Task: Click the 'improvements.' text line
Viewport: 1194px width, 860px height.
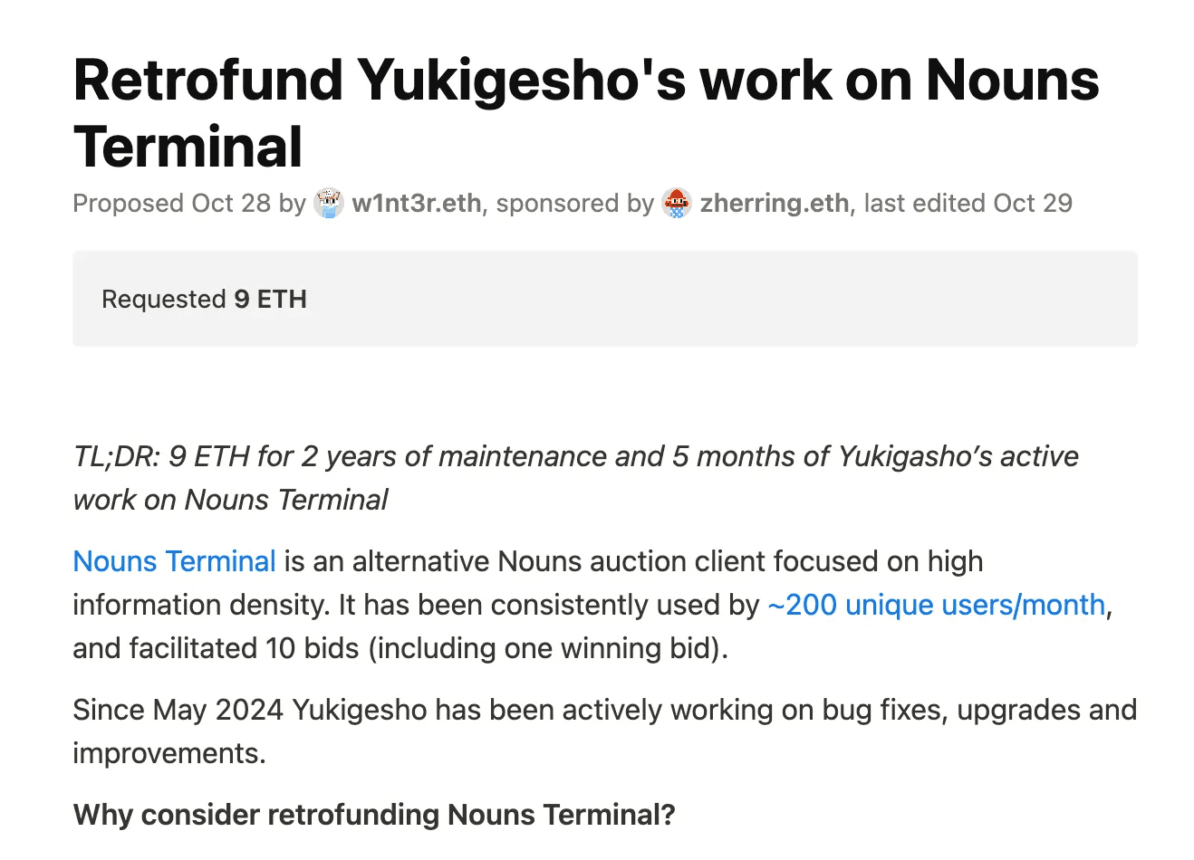Action: [169, 753]
